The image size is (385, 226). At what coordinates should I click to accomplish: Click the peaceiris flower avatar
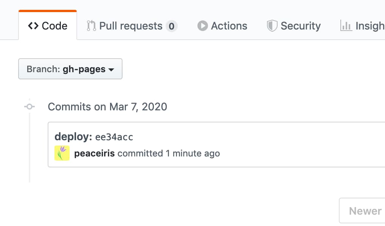click(62, 153)
